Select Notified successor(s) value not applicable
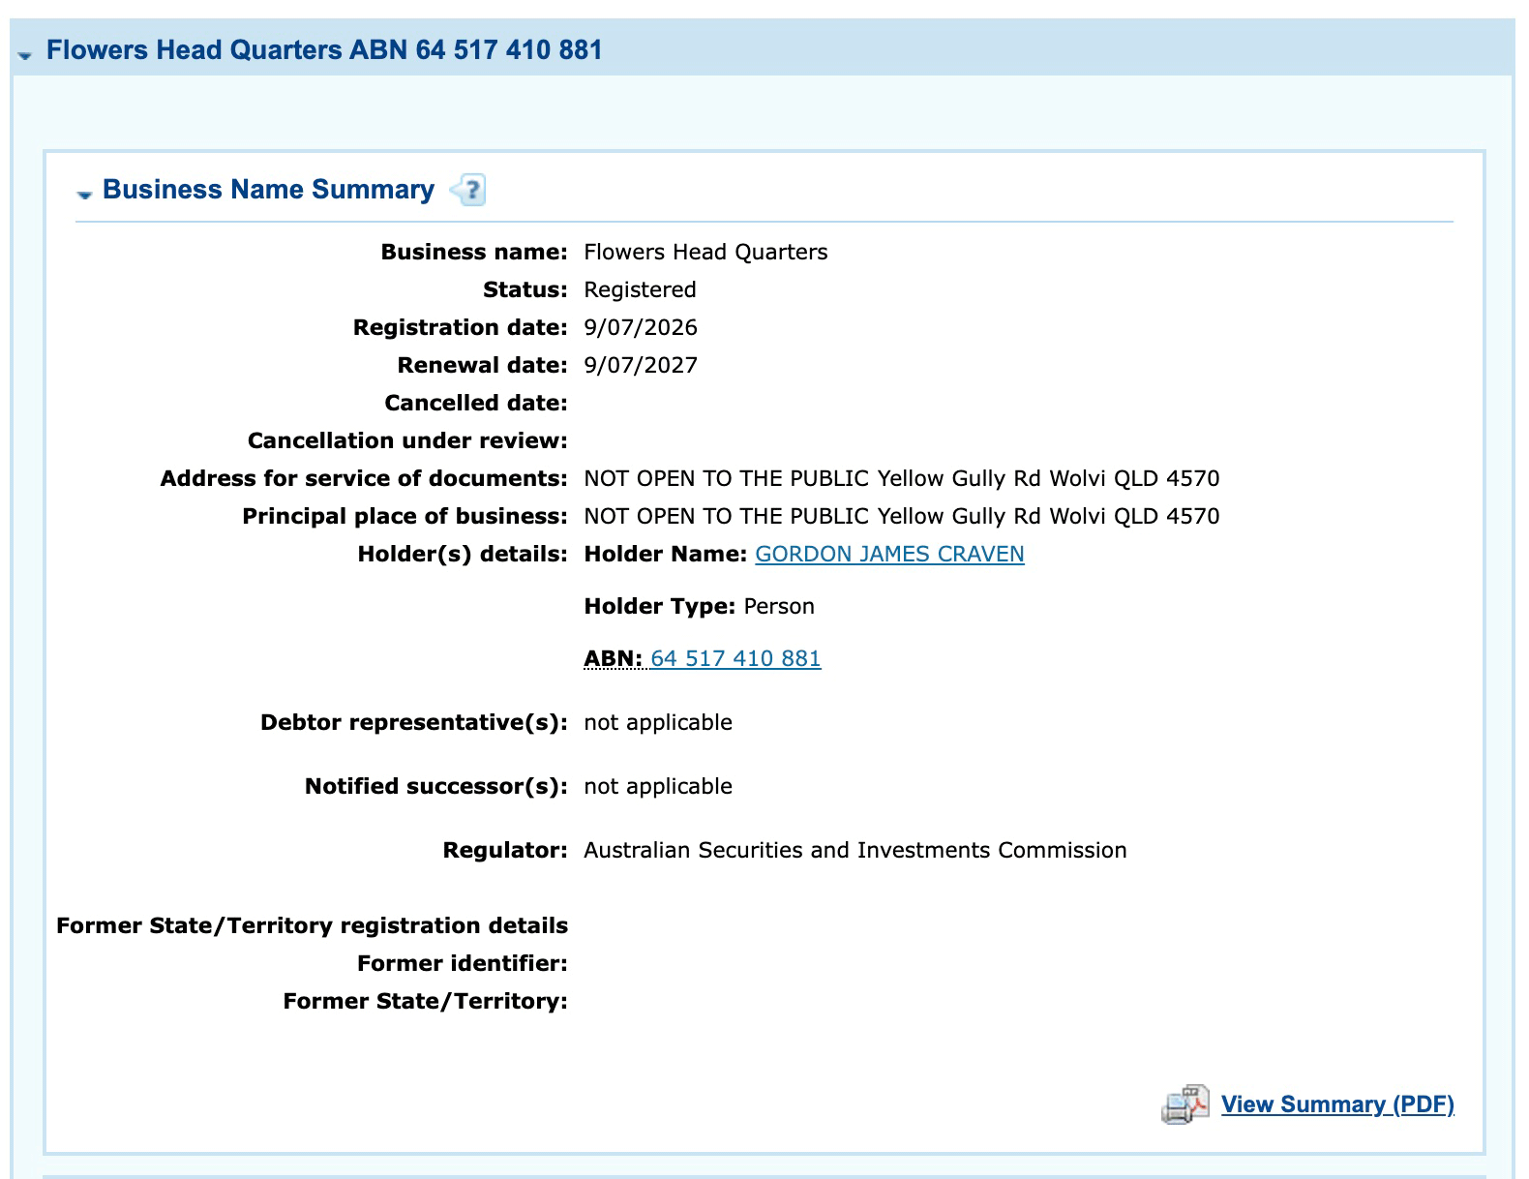Screen dimensions: 1529x1179 [x=658, y=786]
